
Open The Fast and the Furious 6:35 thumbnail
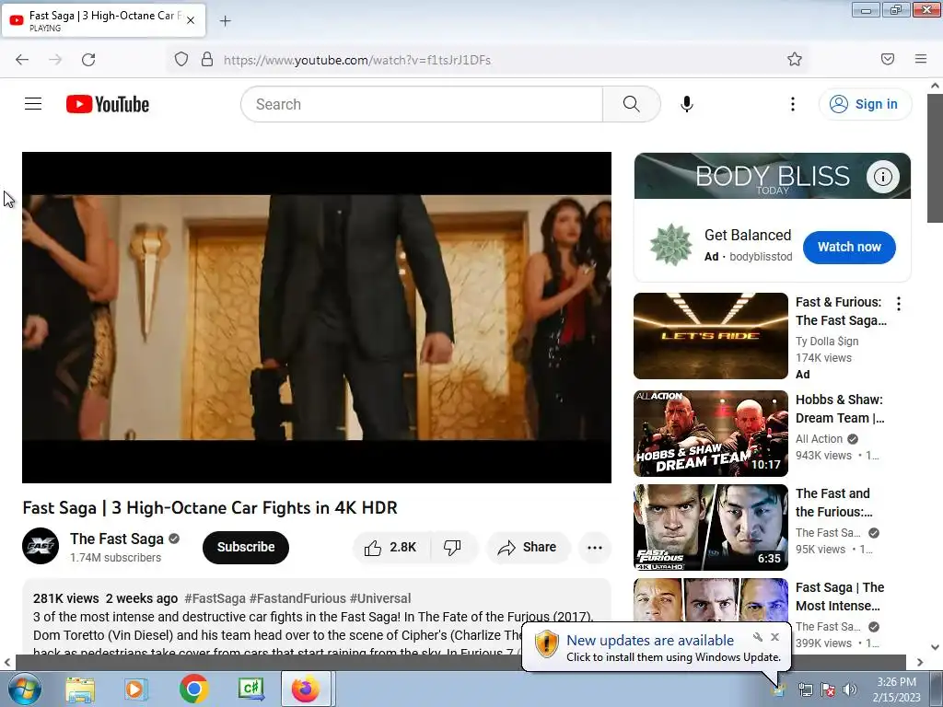(x=711, y=527)
